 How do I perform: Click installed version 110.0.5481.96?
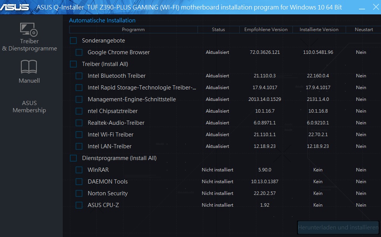point(318,52)
